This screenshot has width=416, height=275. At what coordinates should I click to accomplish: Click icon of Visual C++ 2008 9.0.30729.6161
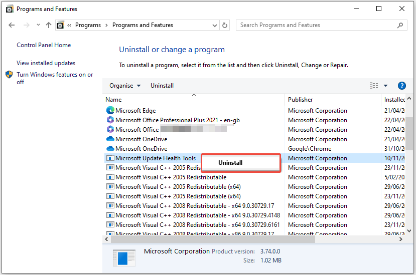(x=110, y=225)
